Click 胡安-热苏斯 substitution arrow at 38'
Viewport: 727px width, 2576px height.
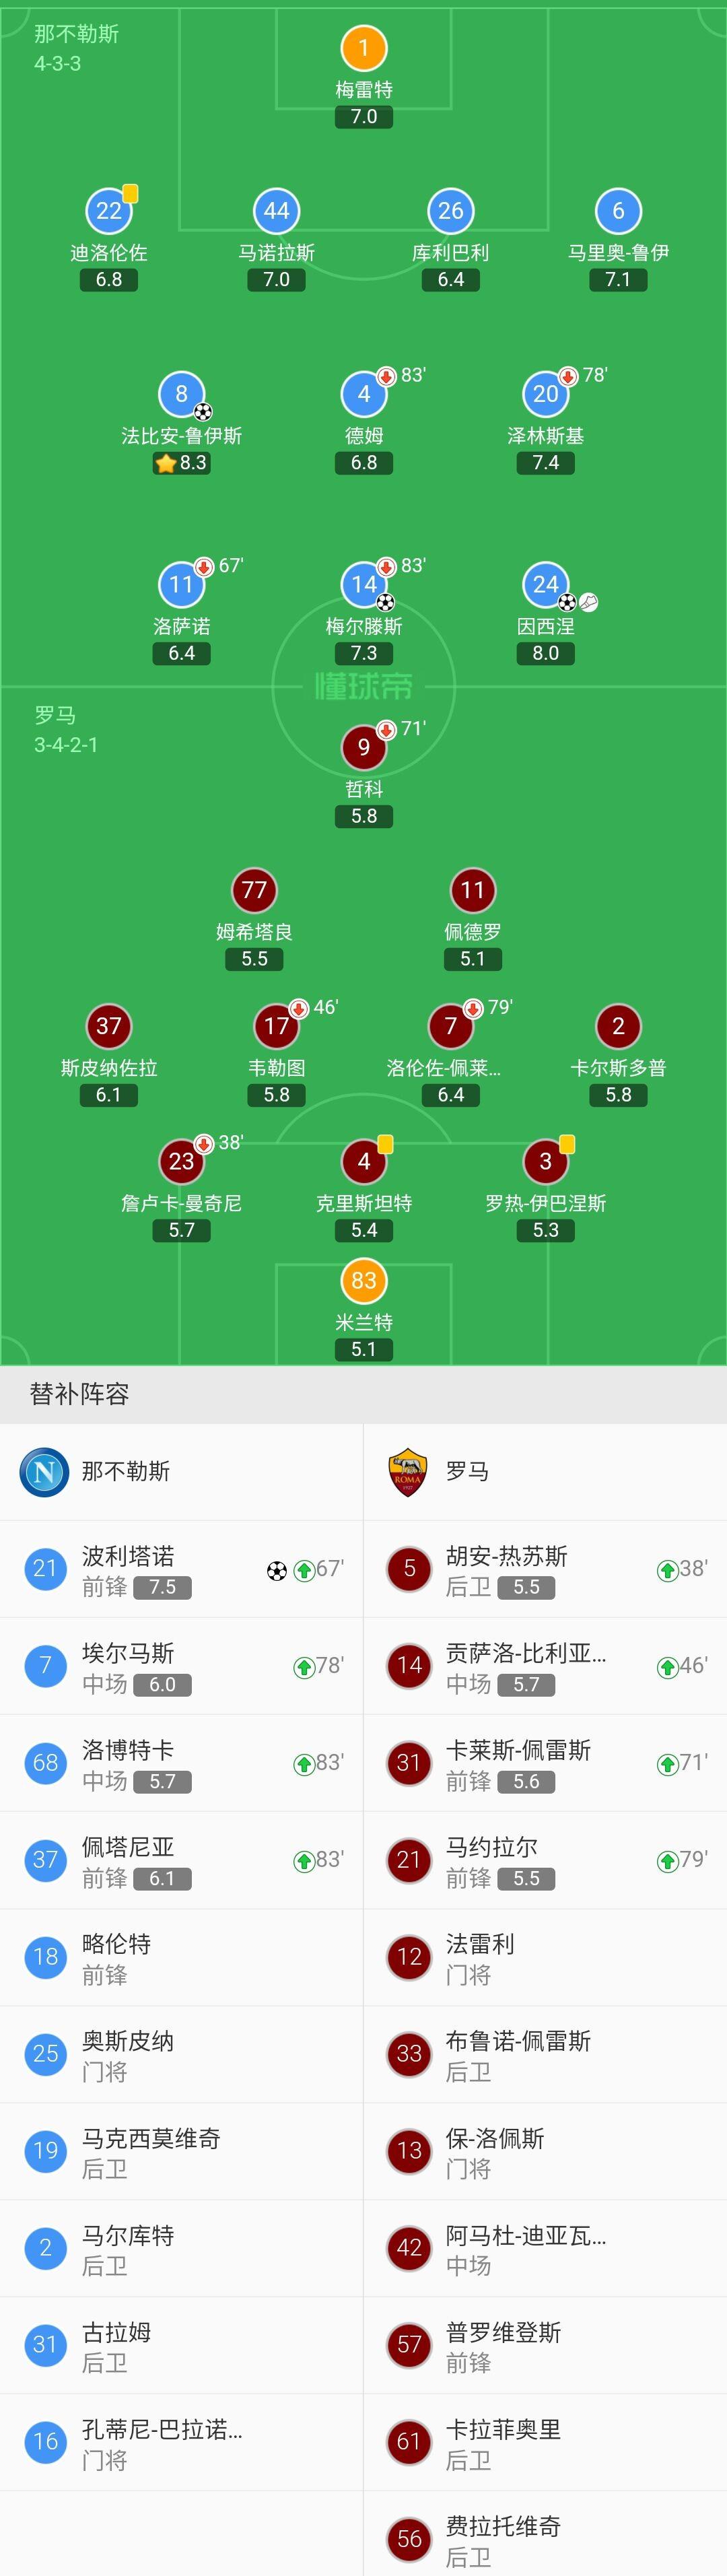667,1570
